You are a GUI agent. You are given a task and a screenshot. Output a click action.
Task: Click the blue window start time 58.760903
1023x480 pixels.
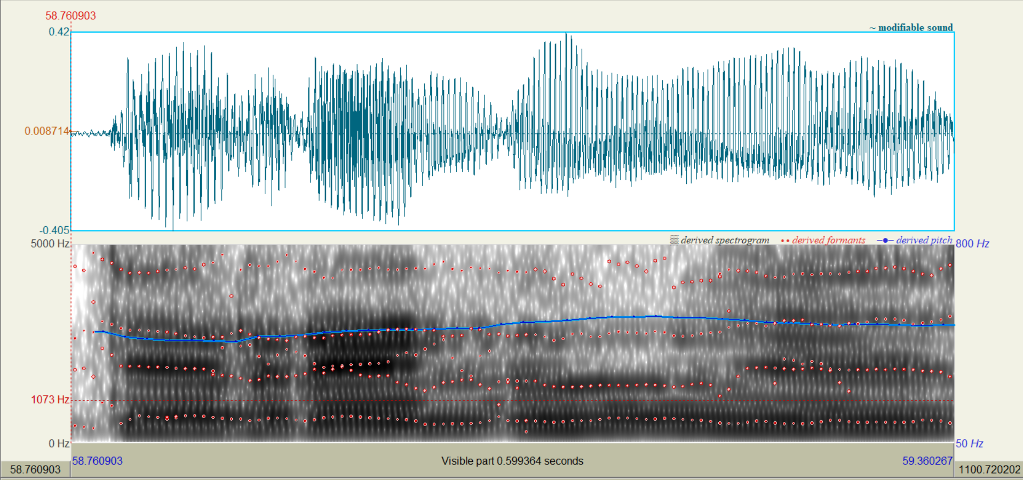pyautogui.click(x=98, y=461)
